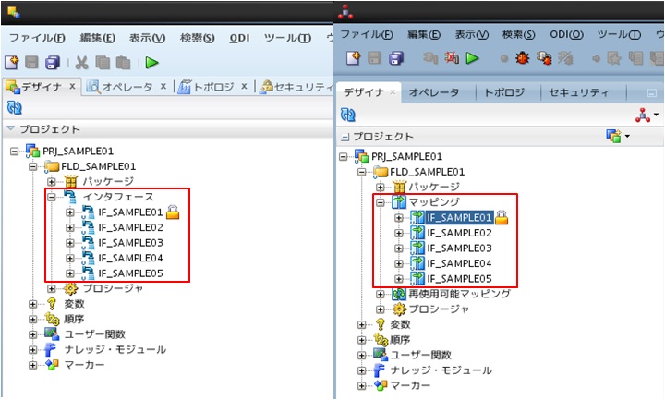This screenshot has width=665, height=400.
Task: Expand IF_SAMPLE03 in left tree
Action: tap(70, 243)
